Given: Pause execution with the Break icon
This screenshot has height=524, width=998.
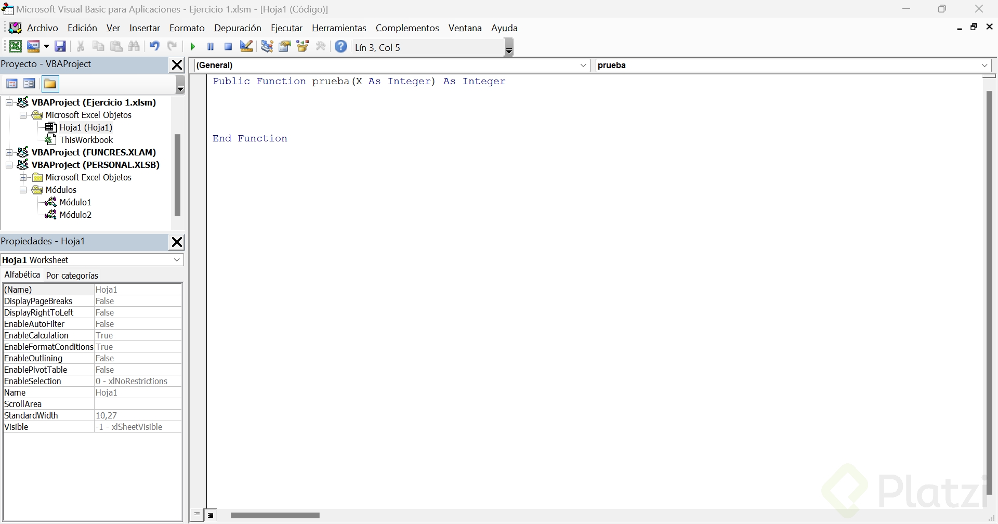Looking at the screenshot, I should 211,47.
